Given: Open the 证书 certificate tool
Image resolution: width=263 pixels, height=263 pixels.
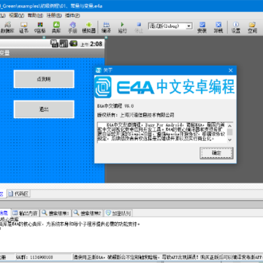Looking at the screenshot, I should click(x=23, y=27).
